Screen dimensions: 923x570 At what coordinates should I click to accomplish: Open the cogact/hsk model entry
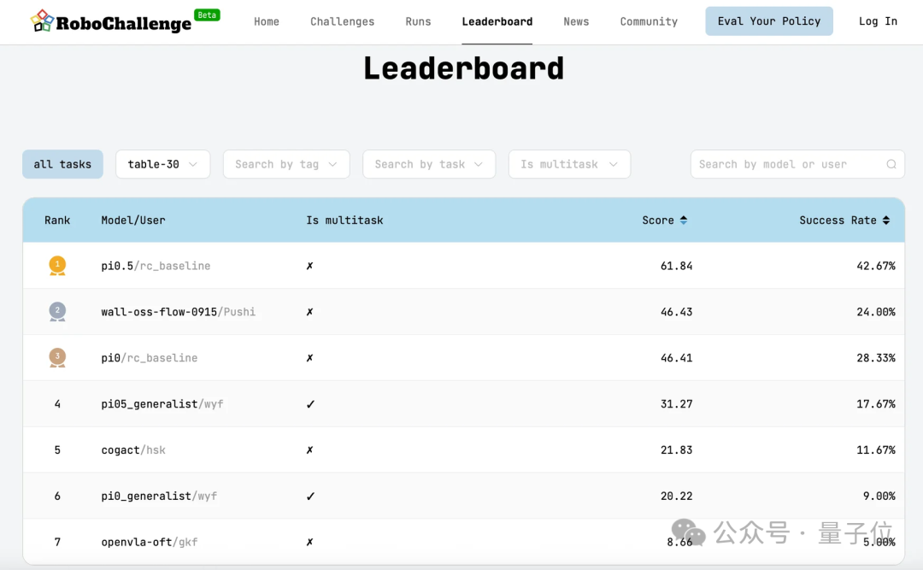coord(133,450)
